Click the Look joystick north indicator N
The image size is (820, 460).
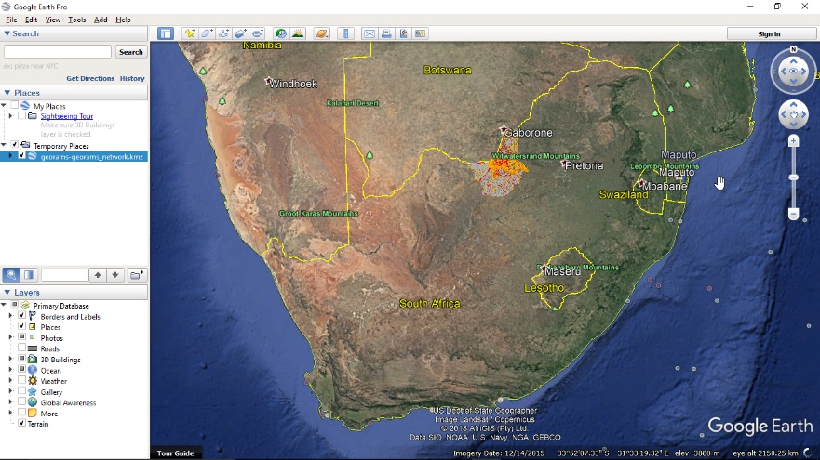793,49
